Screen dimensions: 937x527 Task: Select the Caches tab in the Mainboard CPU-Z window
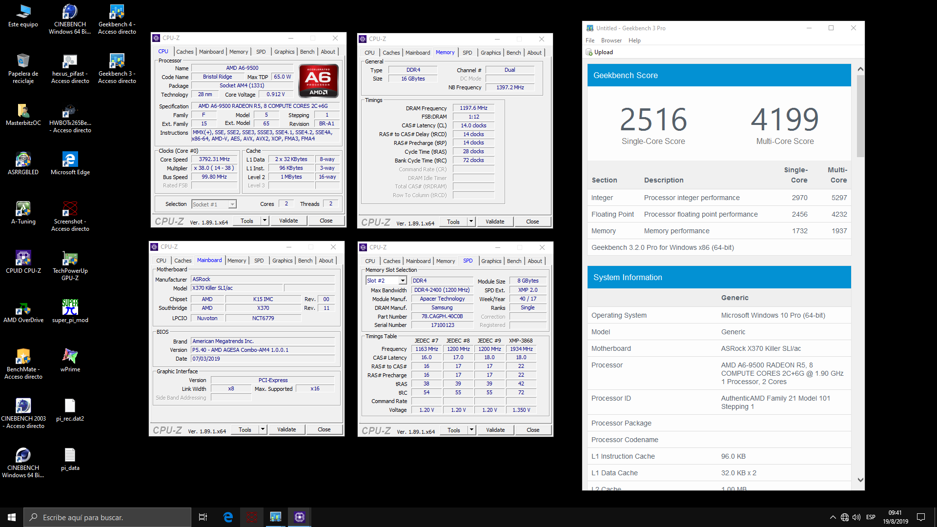[183, 261]
